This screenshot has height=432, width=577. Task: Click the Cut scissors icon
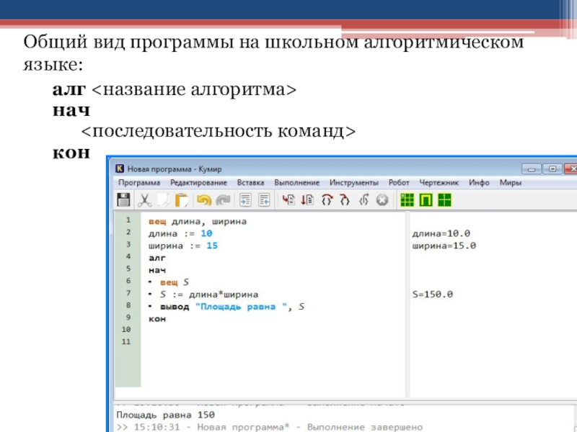(x=144, y=200)
